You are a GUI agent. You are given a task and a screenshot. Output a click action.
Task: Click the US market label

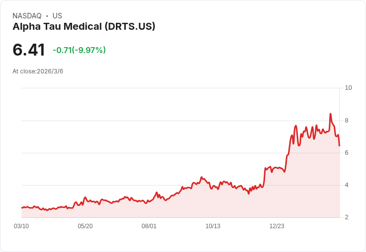tap(57, 16)
